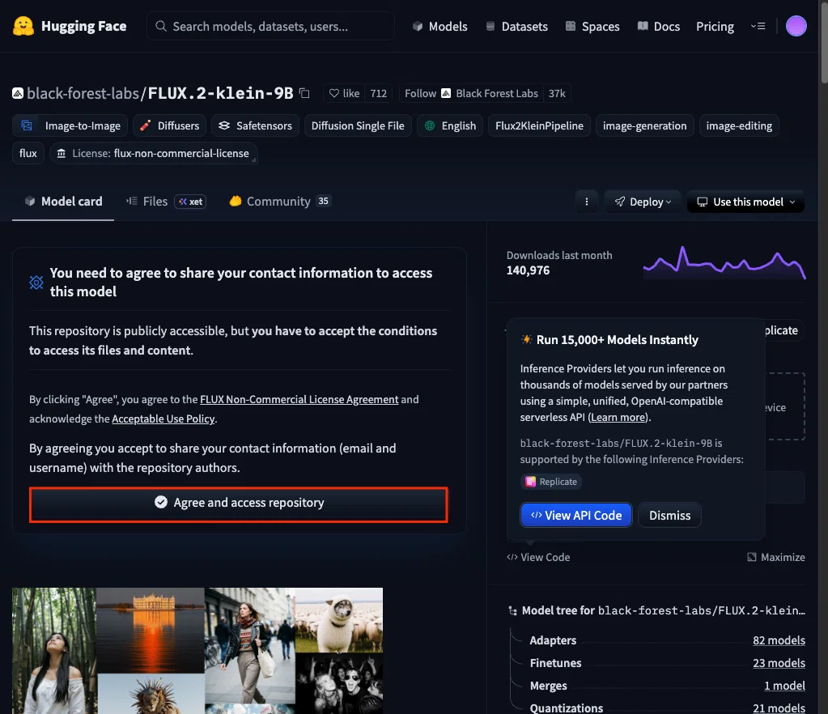Click the Image-to-Image task tag

70,125
